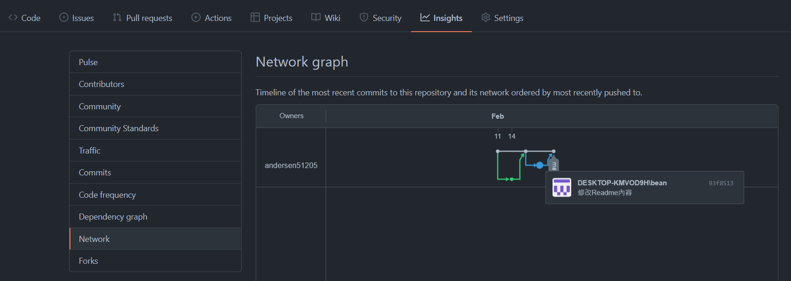Click author name DESKTOP-KMVOD9H\bean
The width and height of the screenshot is (791, 281).
(622, 183)
